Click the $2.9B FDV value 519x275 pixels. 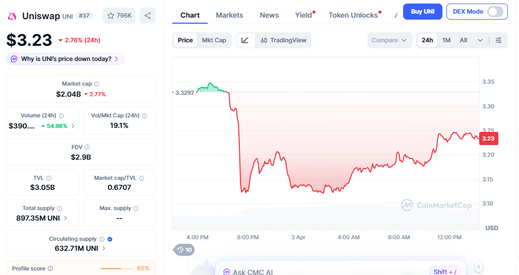point(81,157)
